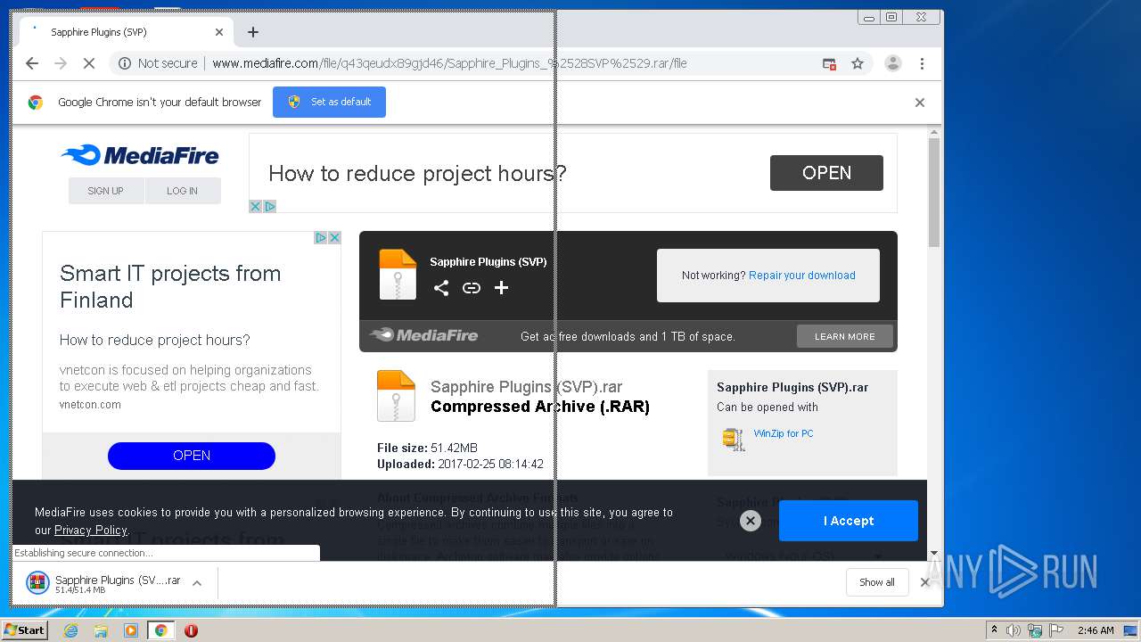The image size is (1141, 642).
Task: Click blue OPEN button in sidebar ad
Action: 192,456
